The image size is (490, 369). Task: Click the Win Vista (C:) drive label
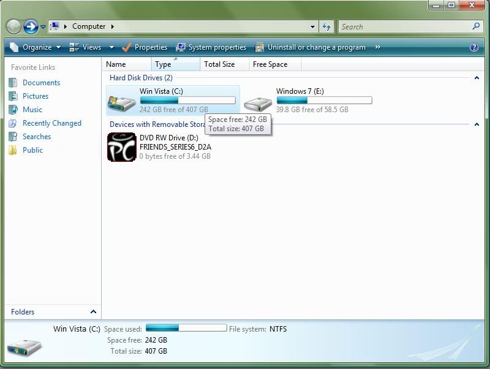tap(161, 91)
